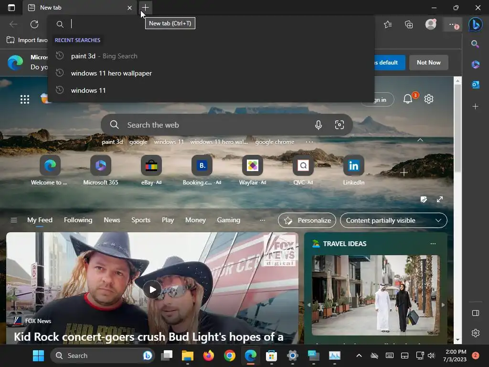Click the 'google' search chip

click(x=138, y=142)
